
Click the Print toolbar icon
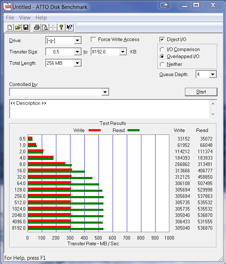click(37, 27)
